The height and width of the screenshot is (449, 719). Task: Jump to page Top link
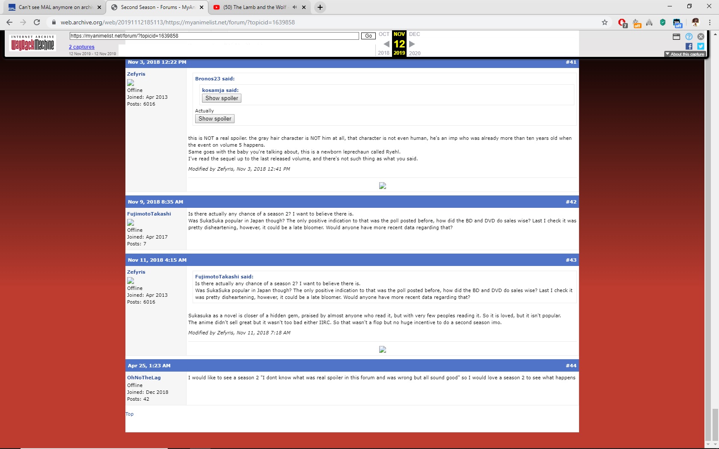129,414
